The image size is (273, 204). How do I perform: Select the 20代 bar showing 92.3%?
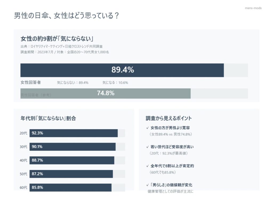pos(74,133)
